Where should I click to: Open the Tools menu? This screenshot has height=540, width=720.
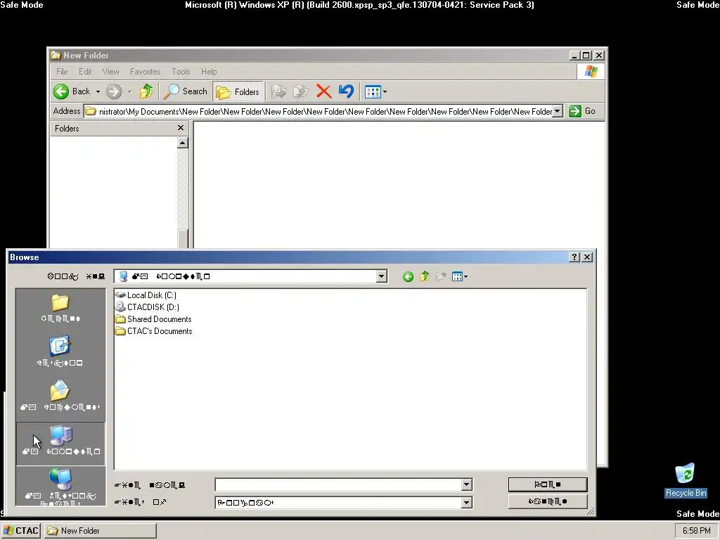click(181, 72)
